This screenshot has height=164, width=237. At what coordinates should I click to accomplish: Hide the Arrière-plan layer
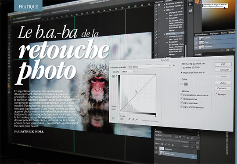click(156, 152)
